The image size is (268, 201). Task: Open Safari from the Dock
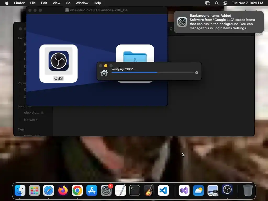[x=48, y=191]
